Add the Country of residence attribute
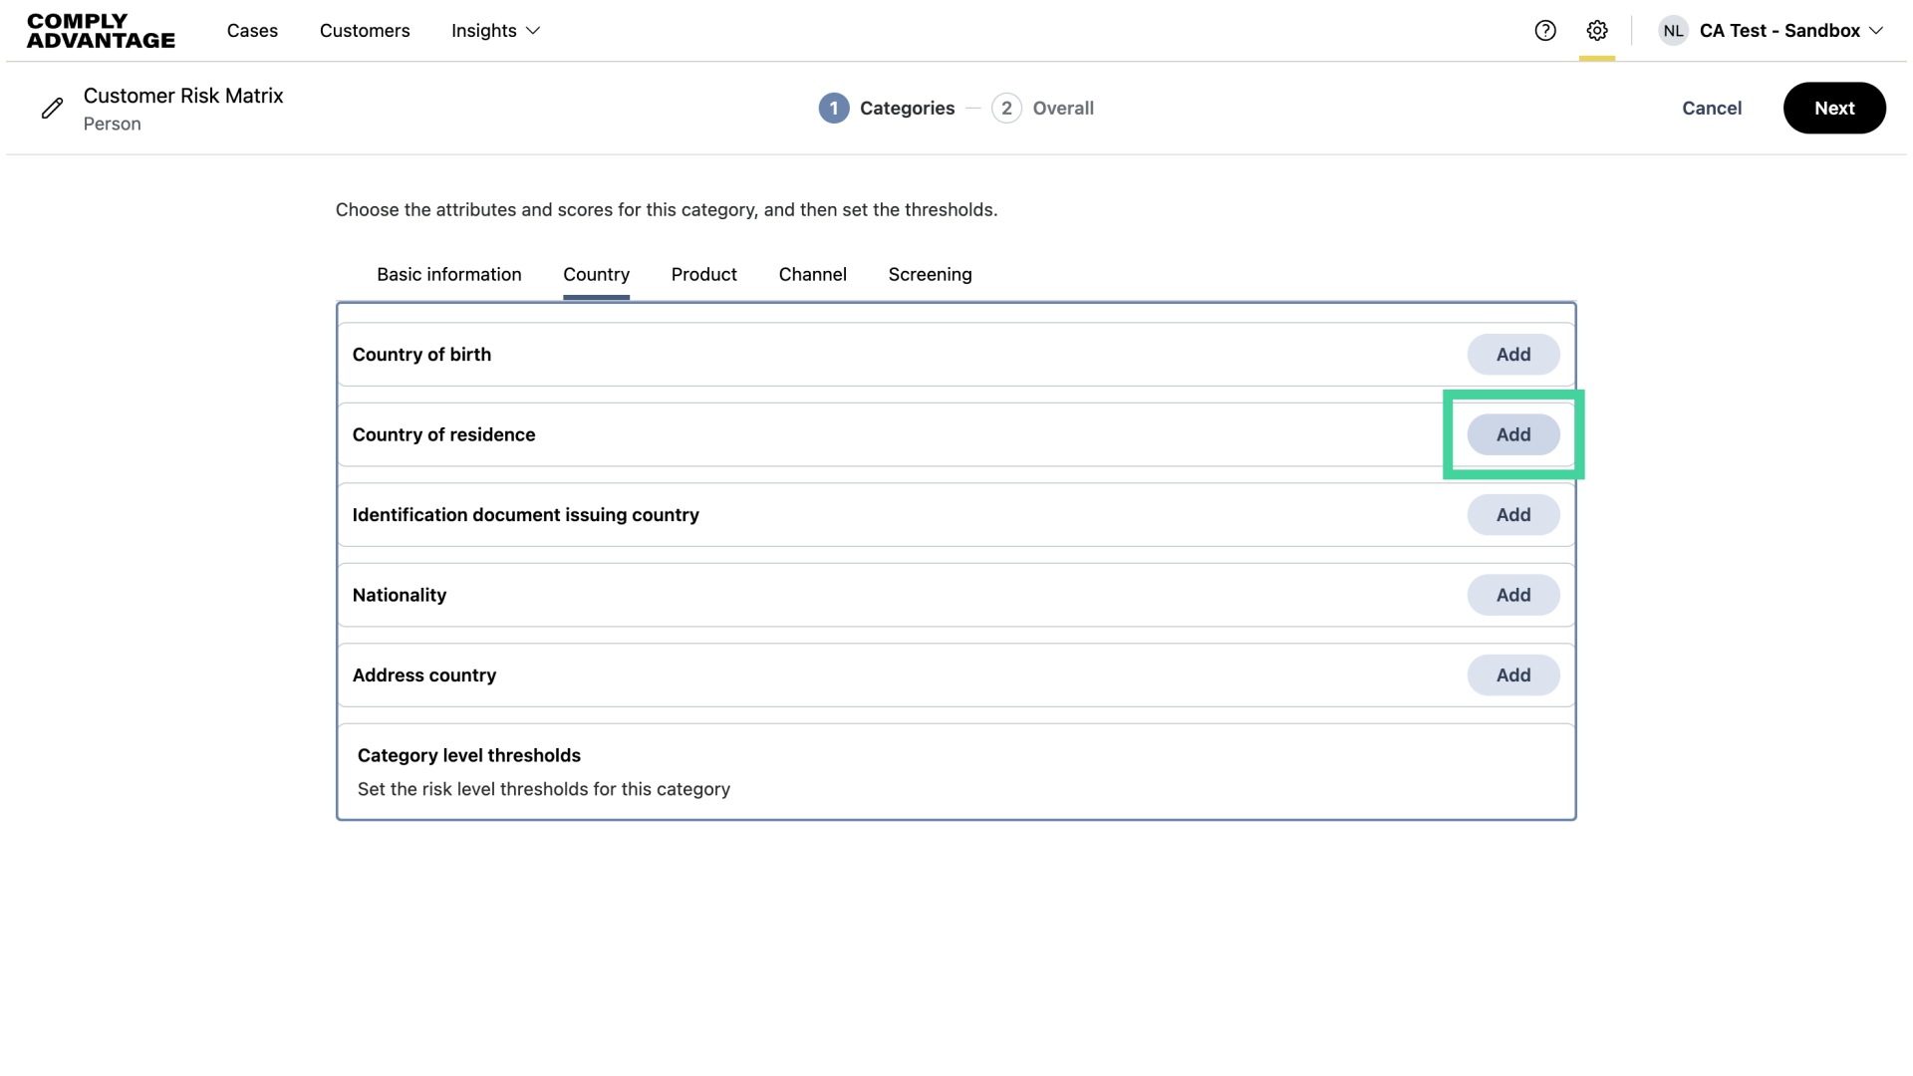Screen dimensions: 1913x1076 point(1512,434)
